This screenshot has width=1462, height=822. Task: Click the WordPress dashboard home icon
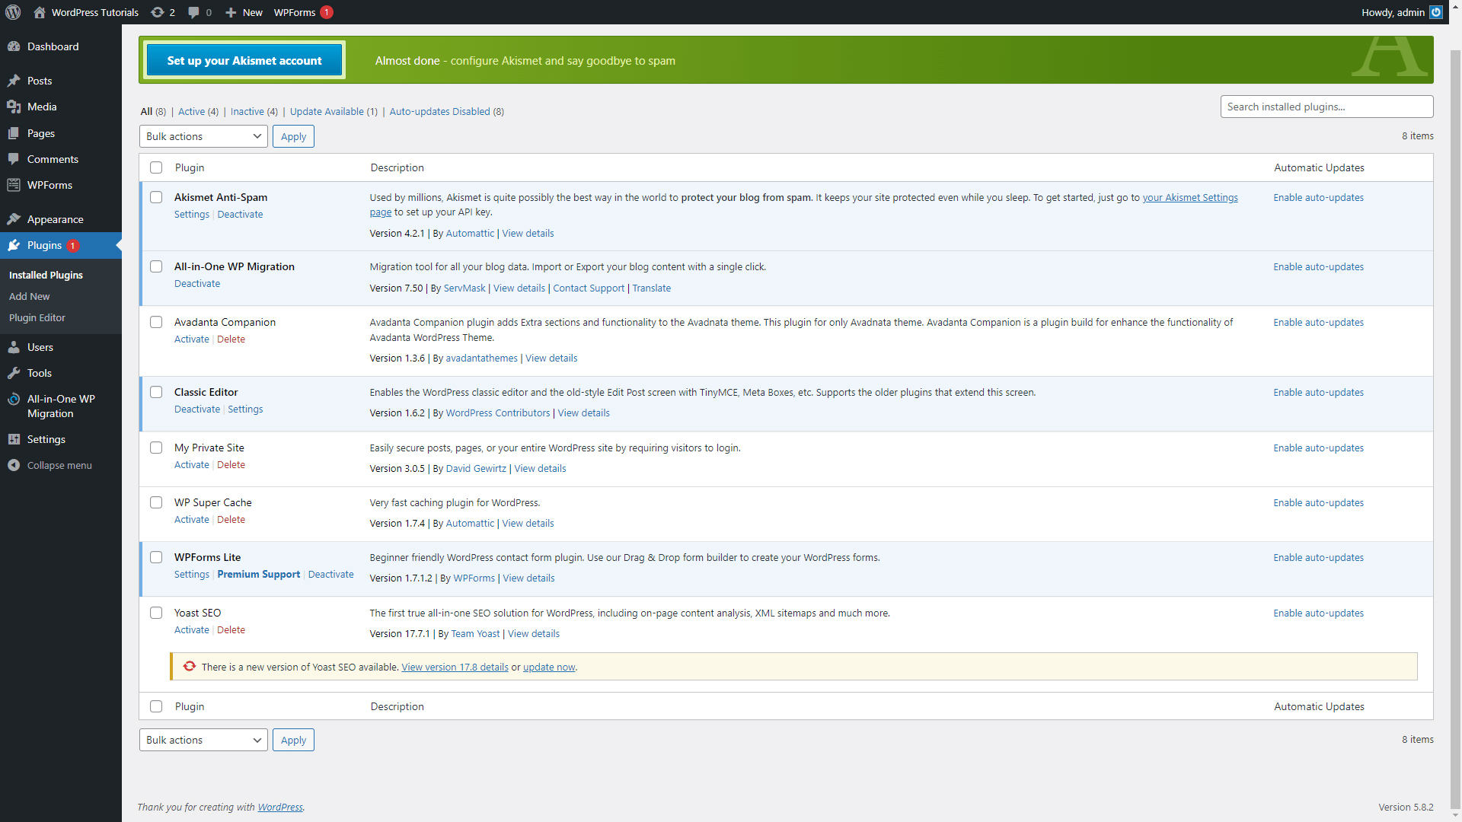(x=39, y=12)
